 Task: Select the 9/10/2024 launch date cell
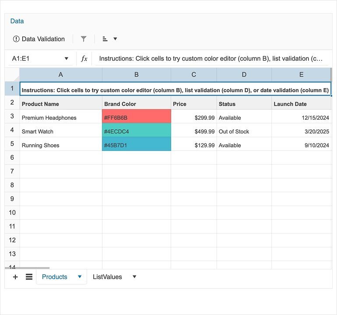[x=301, y=144]
